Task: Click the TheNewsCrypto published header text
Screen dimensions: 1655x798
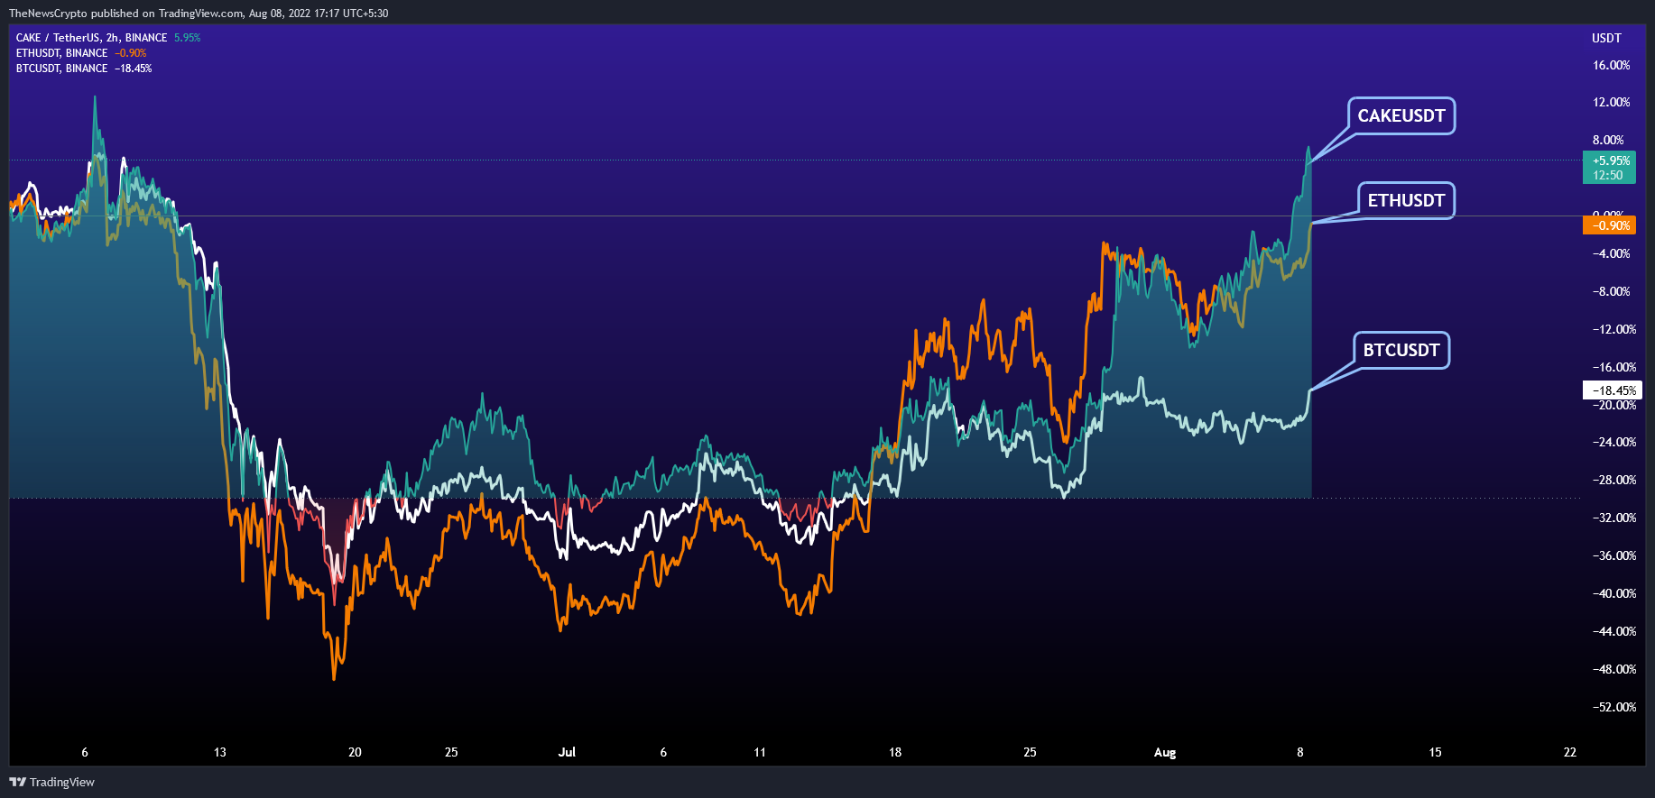Action: coord(199,14)
